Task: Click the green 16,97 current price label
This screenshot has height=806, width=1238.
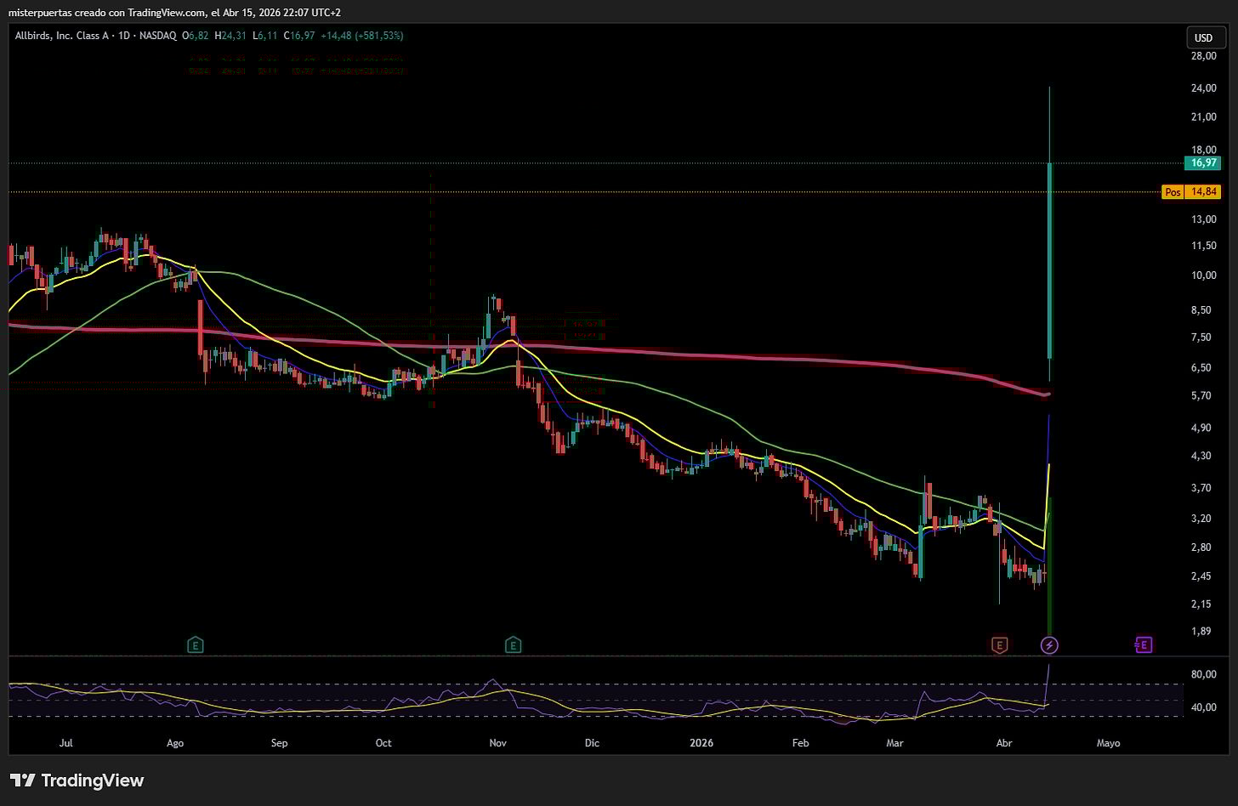Action: [x=1203, y=163]
